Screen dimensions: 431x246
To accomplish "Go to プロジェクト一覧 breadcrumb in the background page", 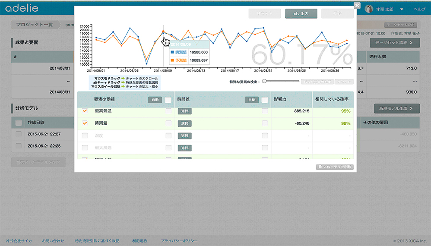I will tap(35, 25).
